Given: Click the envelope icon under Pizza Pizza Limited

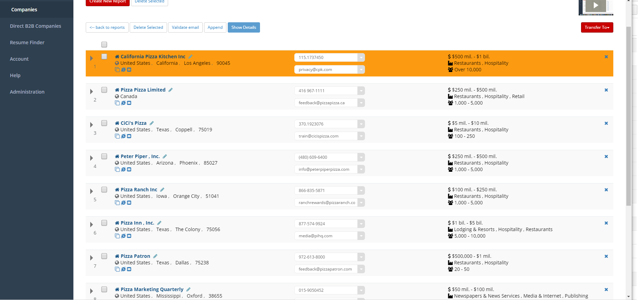Looking at the screenshot, I should (129, 103).
